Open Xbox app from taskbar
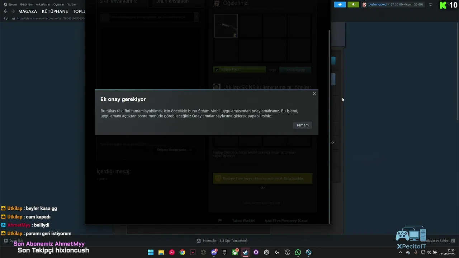The image size is (459, 258). pos(235,252)
